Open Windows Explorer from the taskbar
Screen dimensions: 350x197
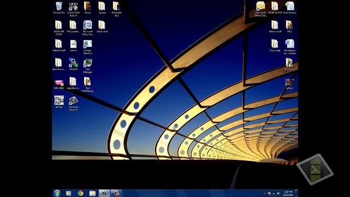pyautogui.click(x=92, y=193)
